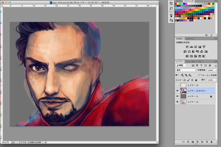The height and width of the screenshot is (147, 221).
Task: Open the blend mode dropdown showing 通常
Action: coord(186,70)
